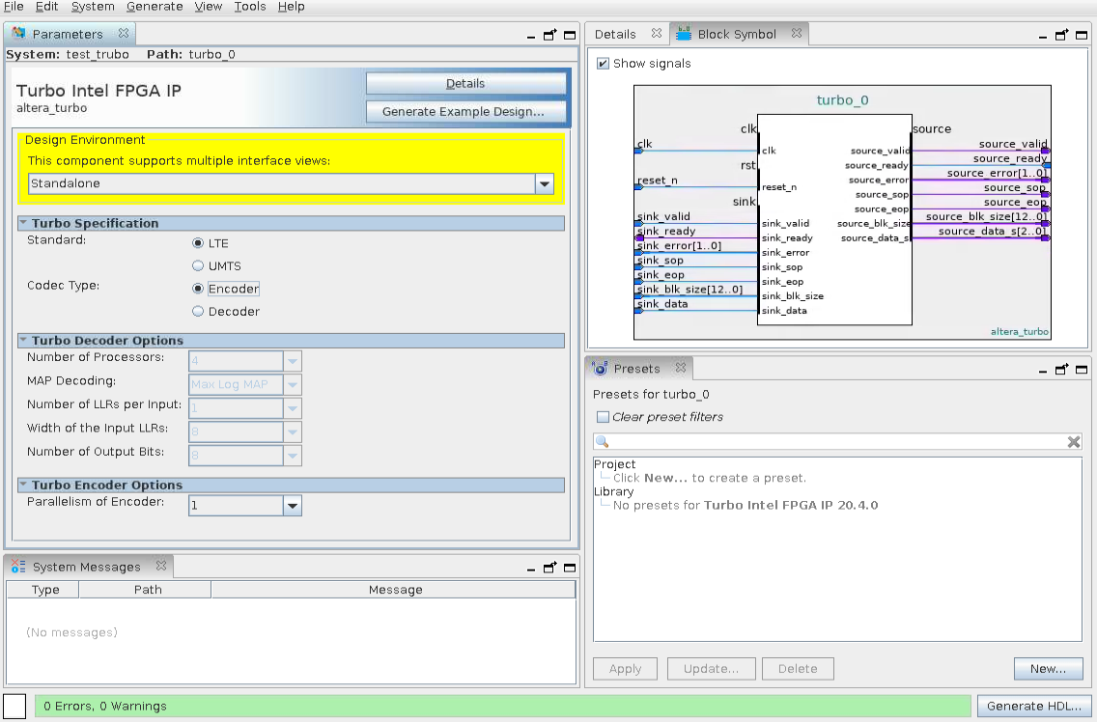Image resolution: width=1097 pixels, height=722 pixels.
Task: Minimize the Parameters panel
Action: point(531,36)
